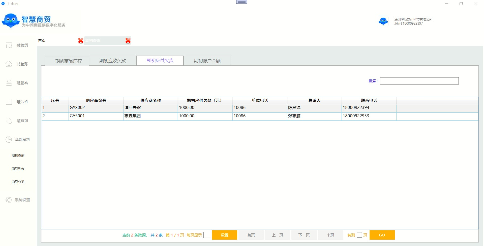Select phone cell 18000922933
The image size is (484, 246).
[369, 116]
